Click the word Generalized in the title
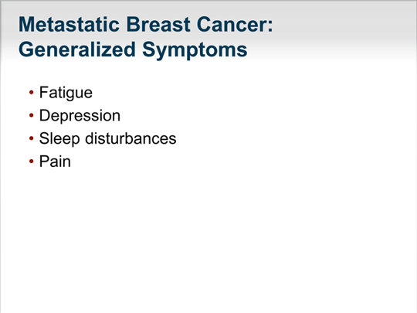 click(x=77, y=49)
